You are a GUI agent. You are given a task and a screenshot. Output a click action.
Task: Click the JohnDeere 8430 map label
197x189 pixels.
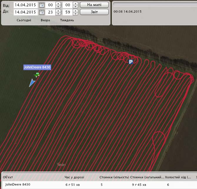[37, 67]
